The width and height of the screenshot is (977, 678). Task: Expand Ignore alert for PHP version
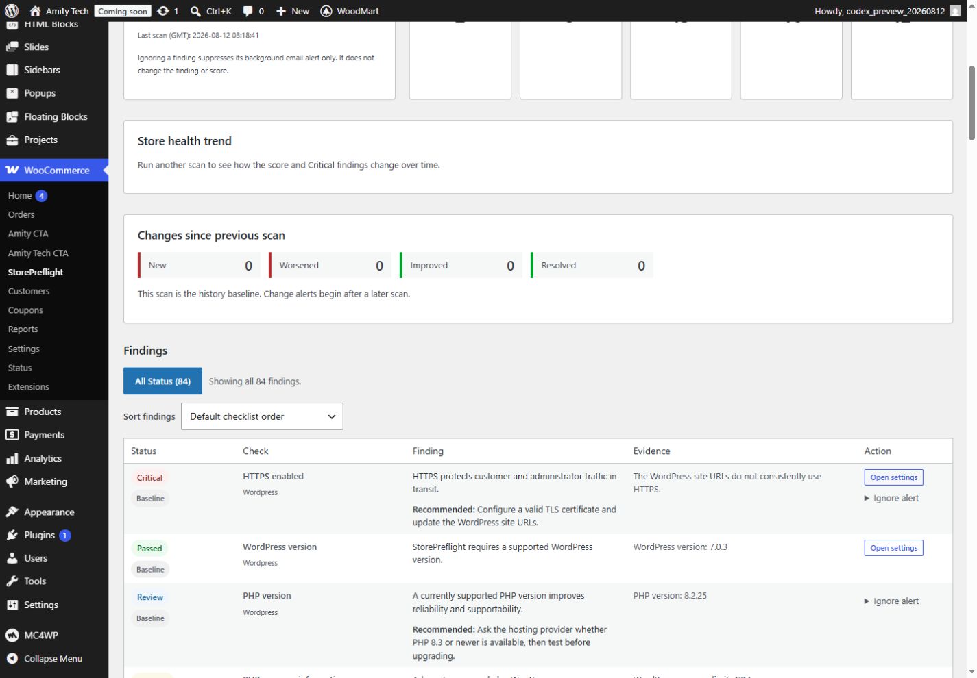[x=892, y=601]
